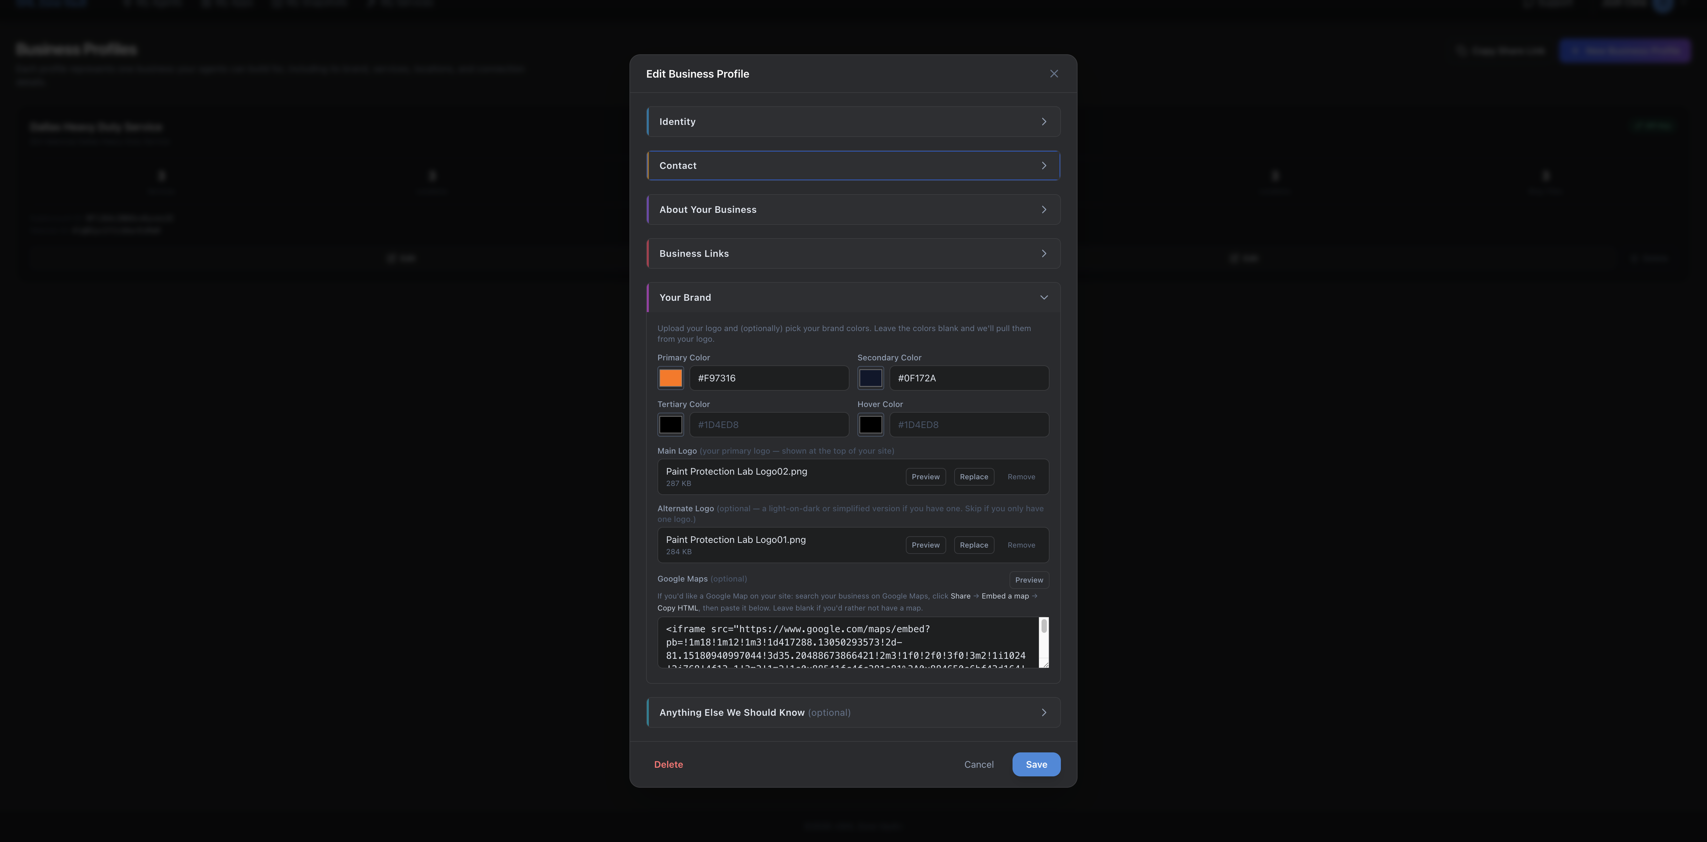Image resolution: width=1707 pixels, height=842 pixels.
Task: Close the Edit Business Profile dialog
Action: (x=1054, y=74)
